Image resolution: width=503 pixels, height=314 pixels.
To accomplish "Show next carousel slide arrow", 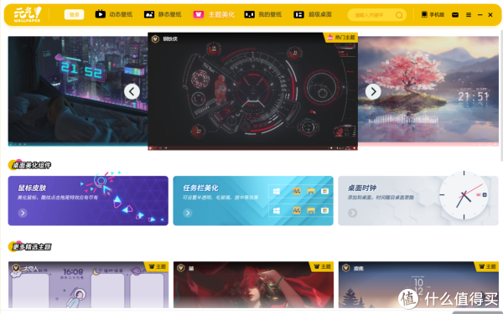I will [373, 91].
